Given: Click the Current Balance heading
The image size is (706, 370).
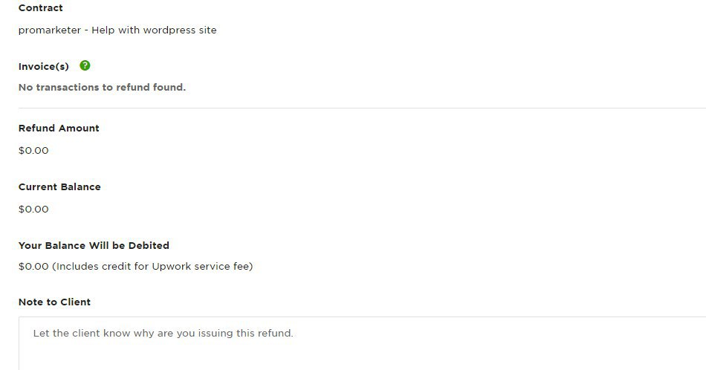Looking at the screenshot, I should (x=59, y=186).
